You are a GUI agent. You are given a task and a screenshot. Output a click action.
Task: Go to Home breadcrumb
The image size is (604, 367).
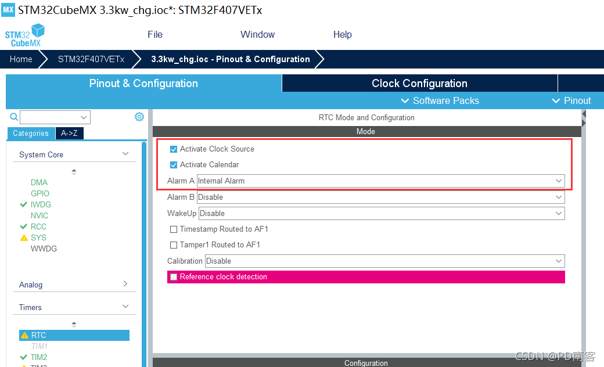point(21,59)
